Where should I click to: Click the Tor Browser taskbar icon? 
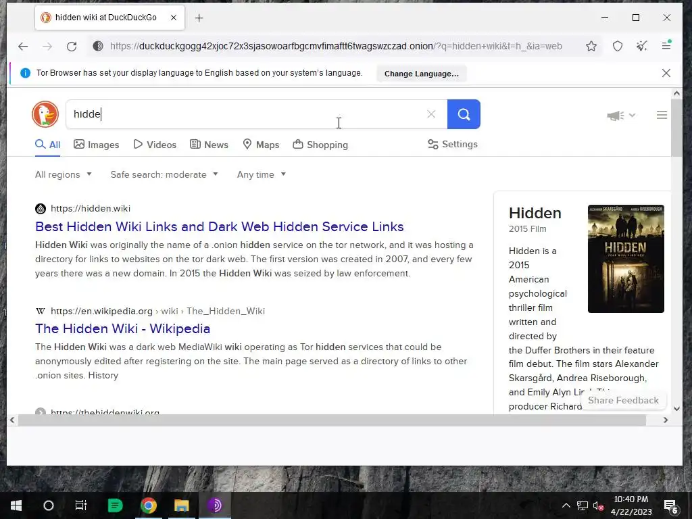point(214,505)
